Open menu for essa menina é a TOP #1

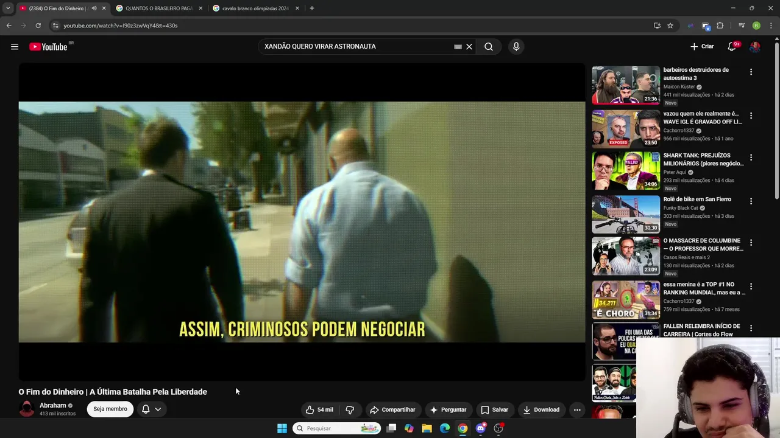pos(751,287)
